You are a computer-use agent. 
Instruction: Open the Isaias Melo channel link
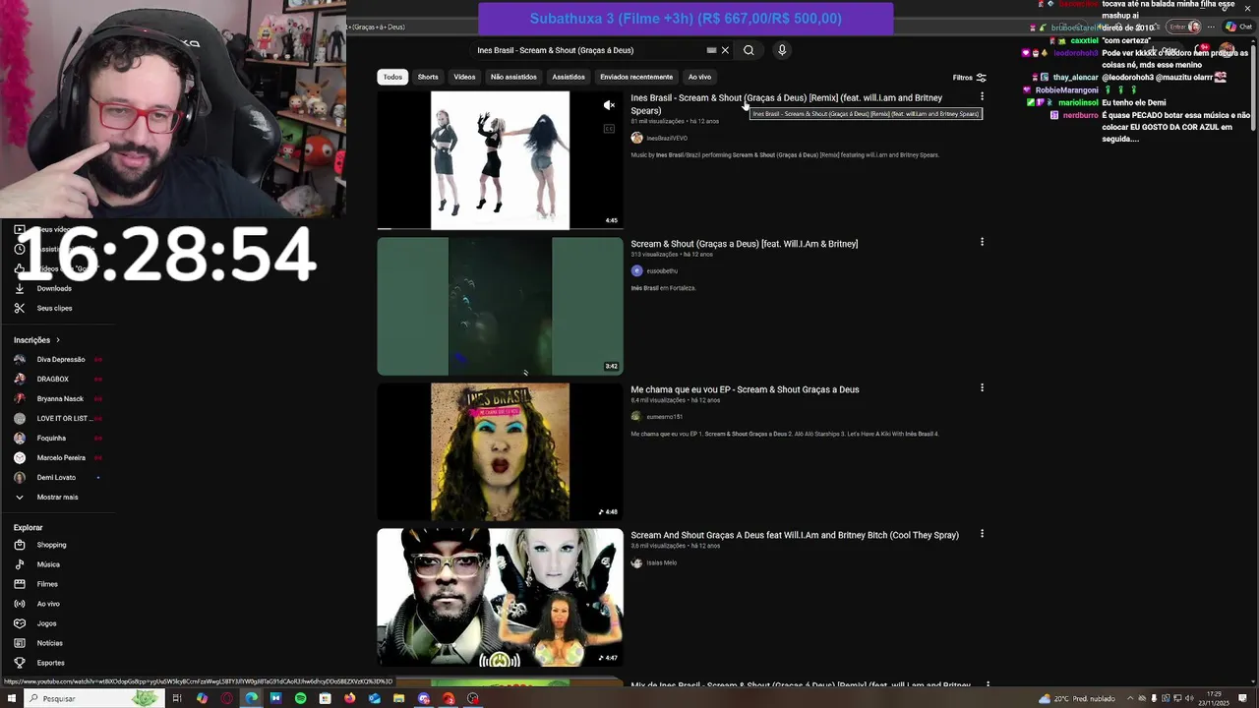click(x=661, y=562)
